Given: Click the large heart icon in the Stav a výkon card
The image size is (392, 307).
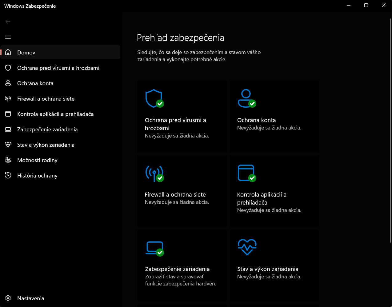Looking at the screenshot, I should (x=247, y=247).
